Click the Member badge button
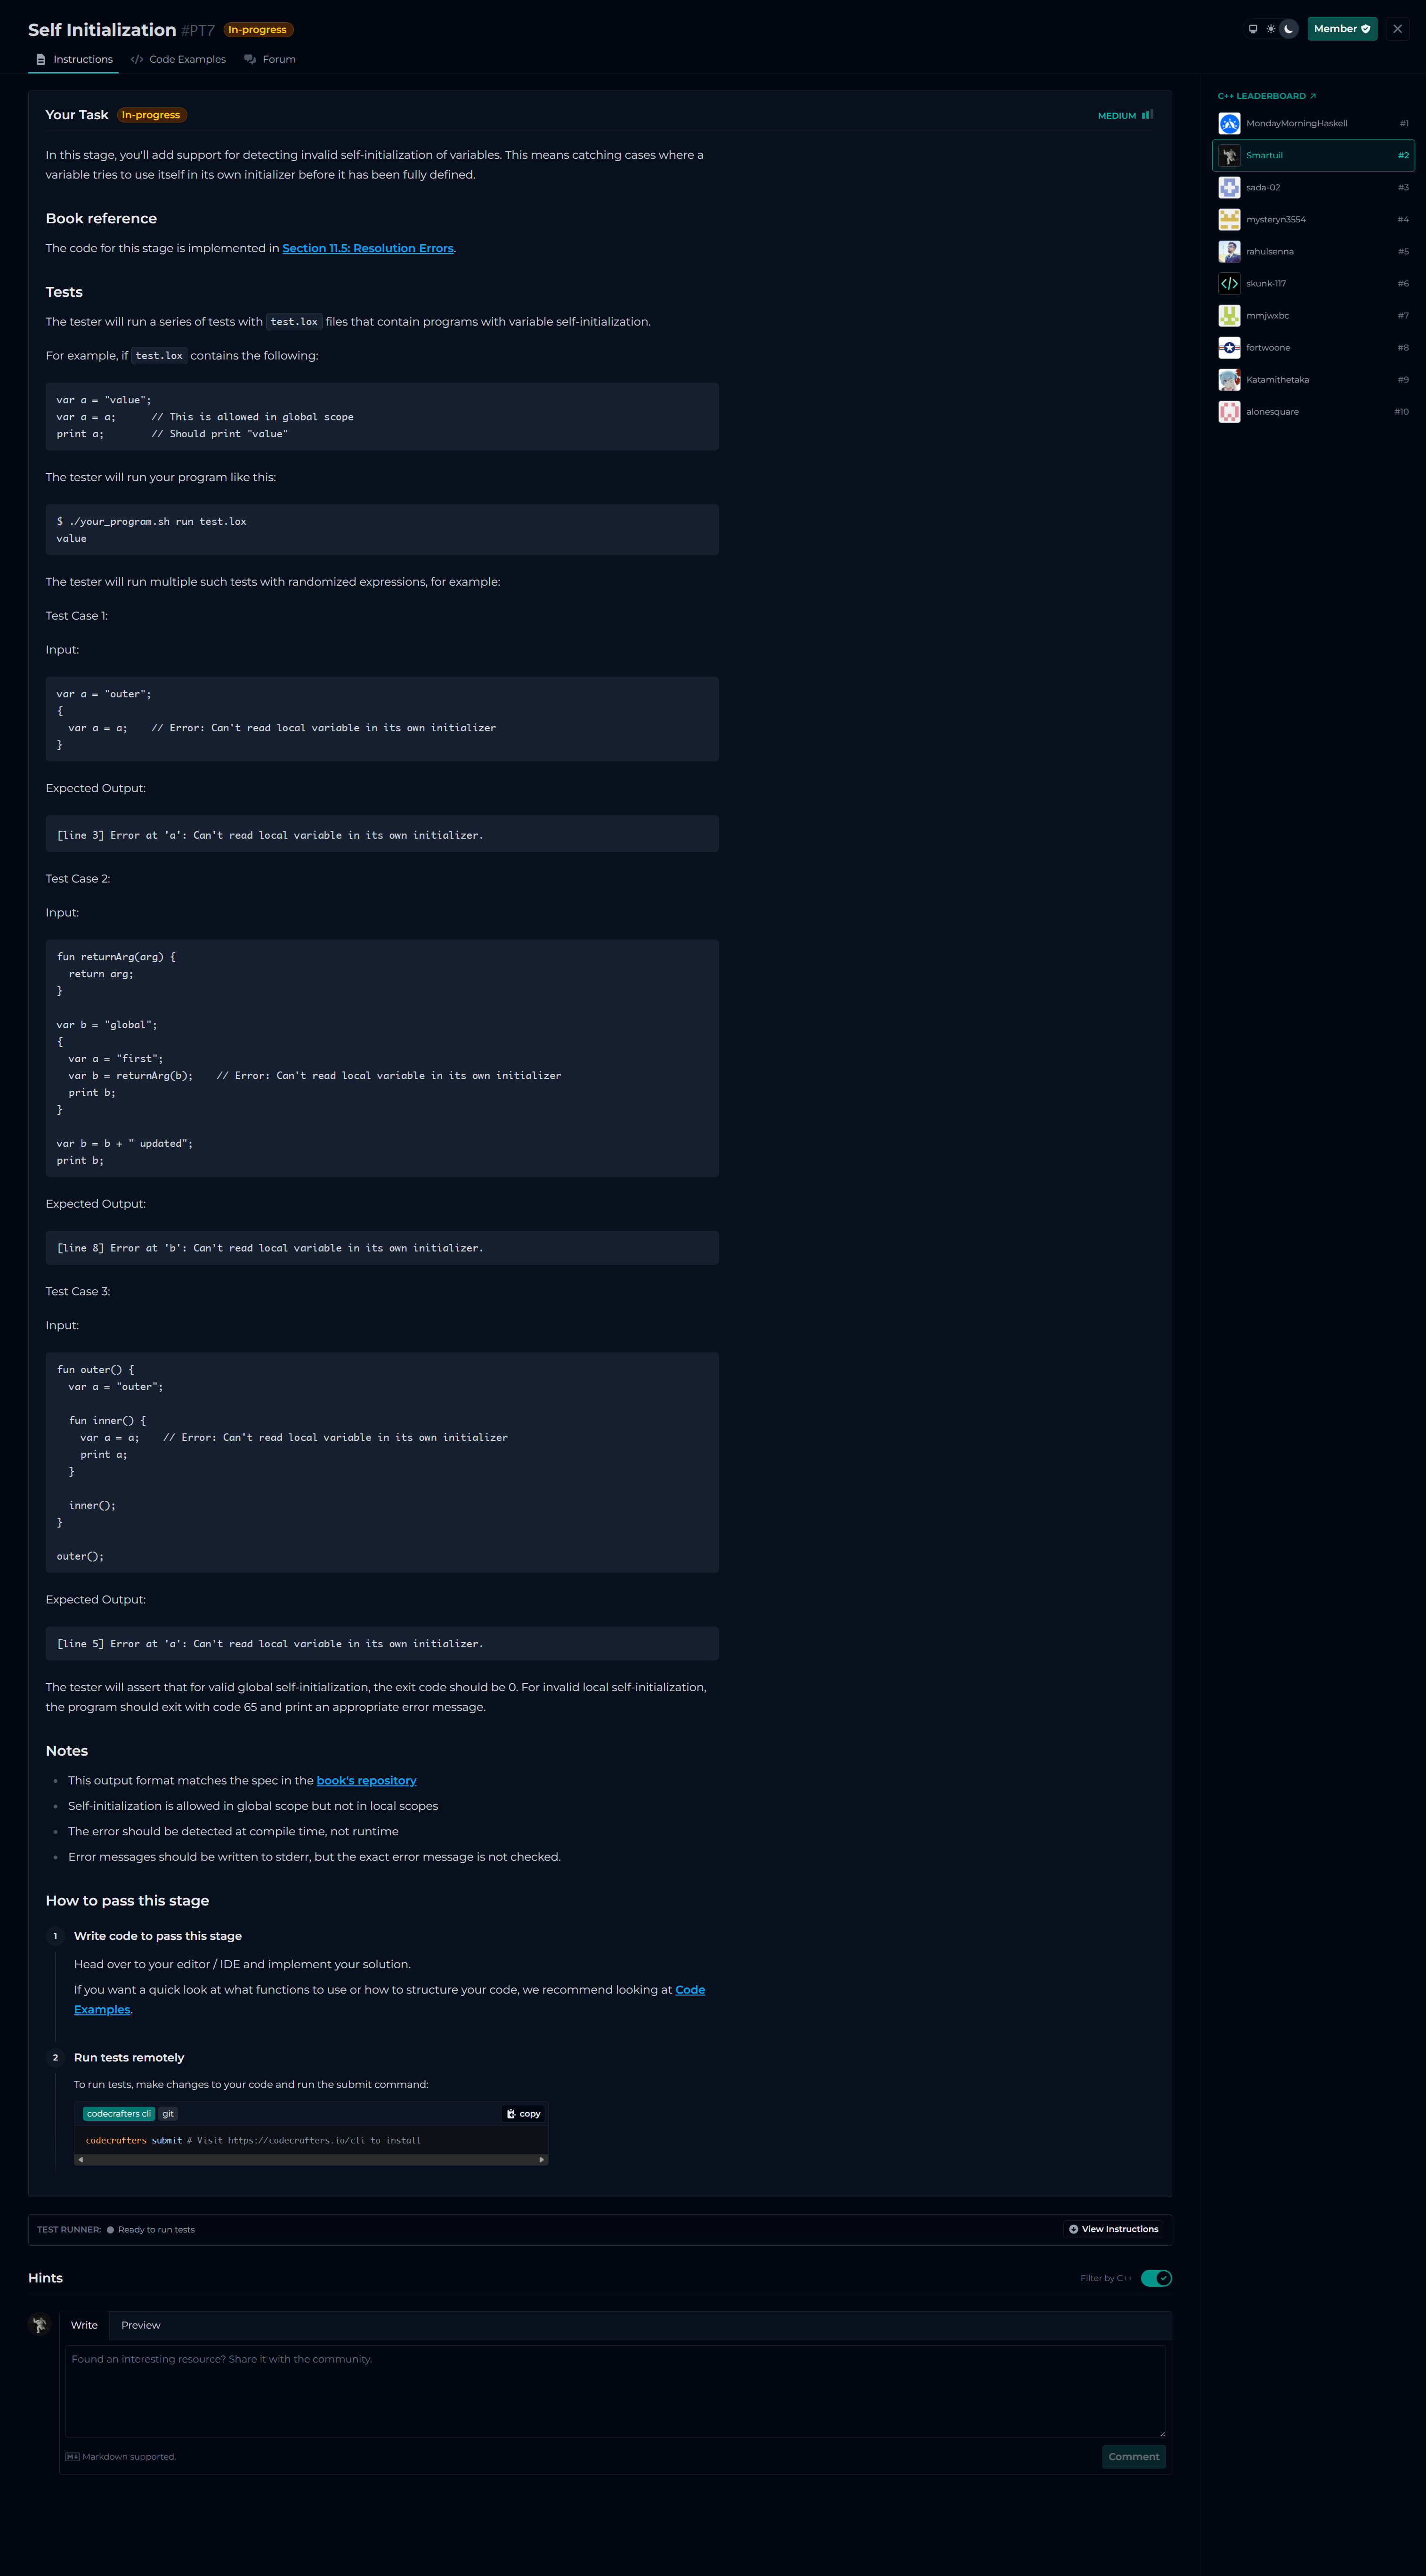The image size is (1426, 2576). pyautogui.click(x=1341, y=29)
